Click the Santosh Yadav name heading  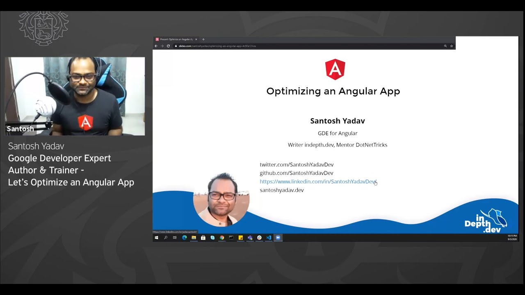tap(338, 121)
